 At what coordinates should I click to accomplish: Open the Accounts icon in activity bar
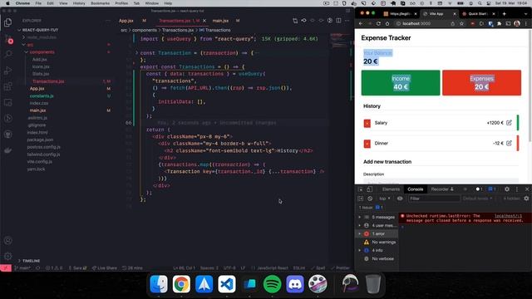[x=7, y=240]
